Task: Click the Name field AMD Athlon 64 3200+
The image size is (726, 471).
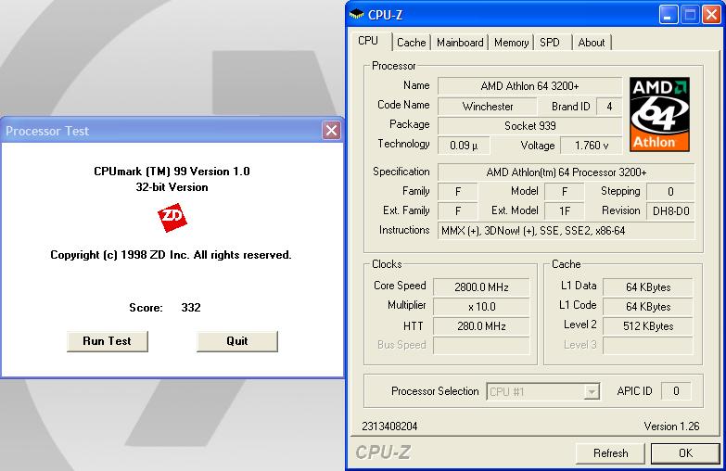Action: [x=529, y=86]
